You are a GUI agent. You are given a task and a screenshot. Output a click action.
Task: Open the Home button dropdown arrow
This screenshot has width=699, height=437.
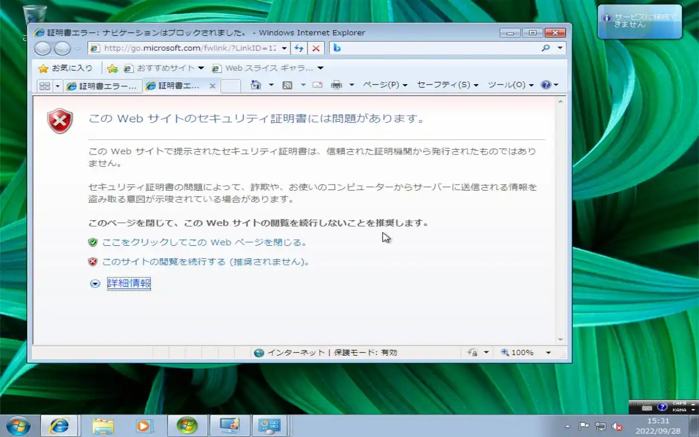click(271, 85)
